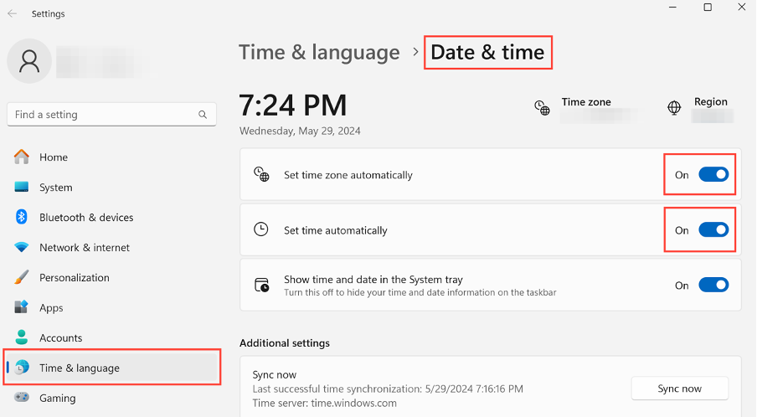This screenshot has height=417, width=757.
Task: Click the Home house icon
Action: pyautogui.click(x=21, y=157)
